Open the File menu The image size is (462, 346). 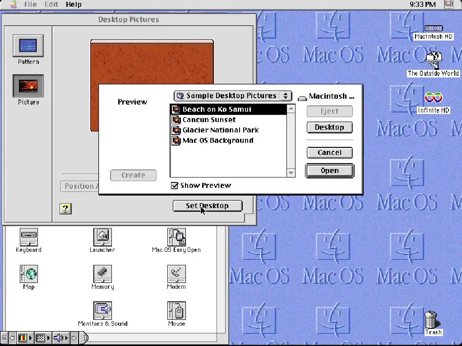tap(30, 5)
